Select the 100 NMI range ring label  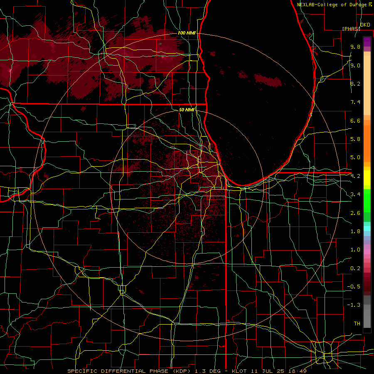pos(187,33)
